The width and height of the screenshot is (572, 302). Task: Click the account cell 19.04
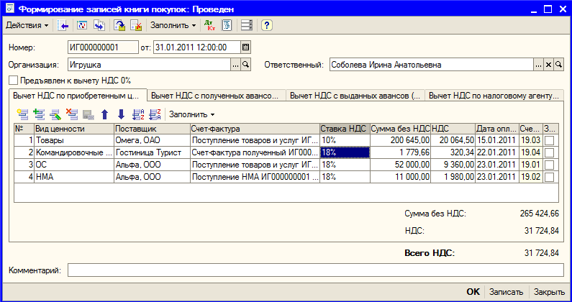pos(531,152)
